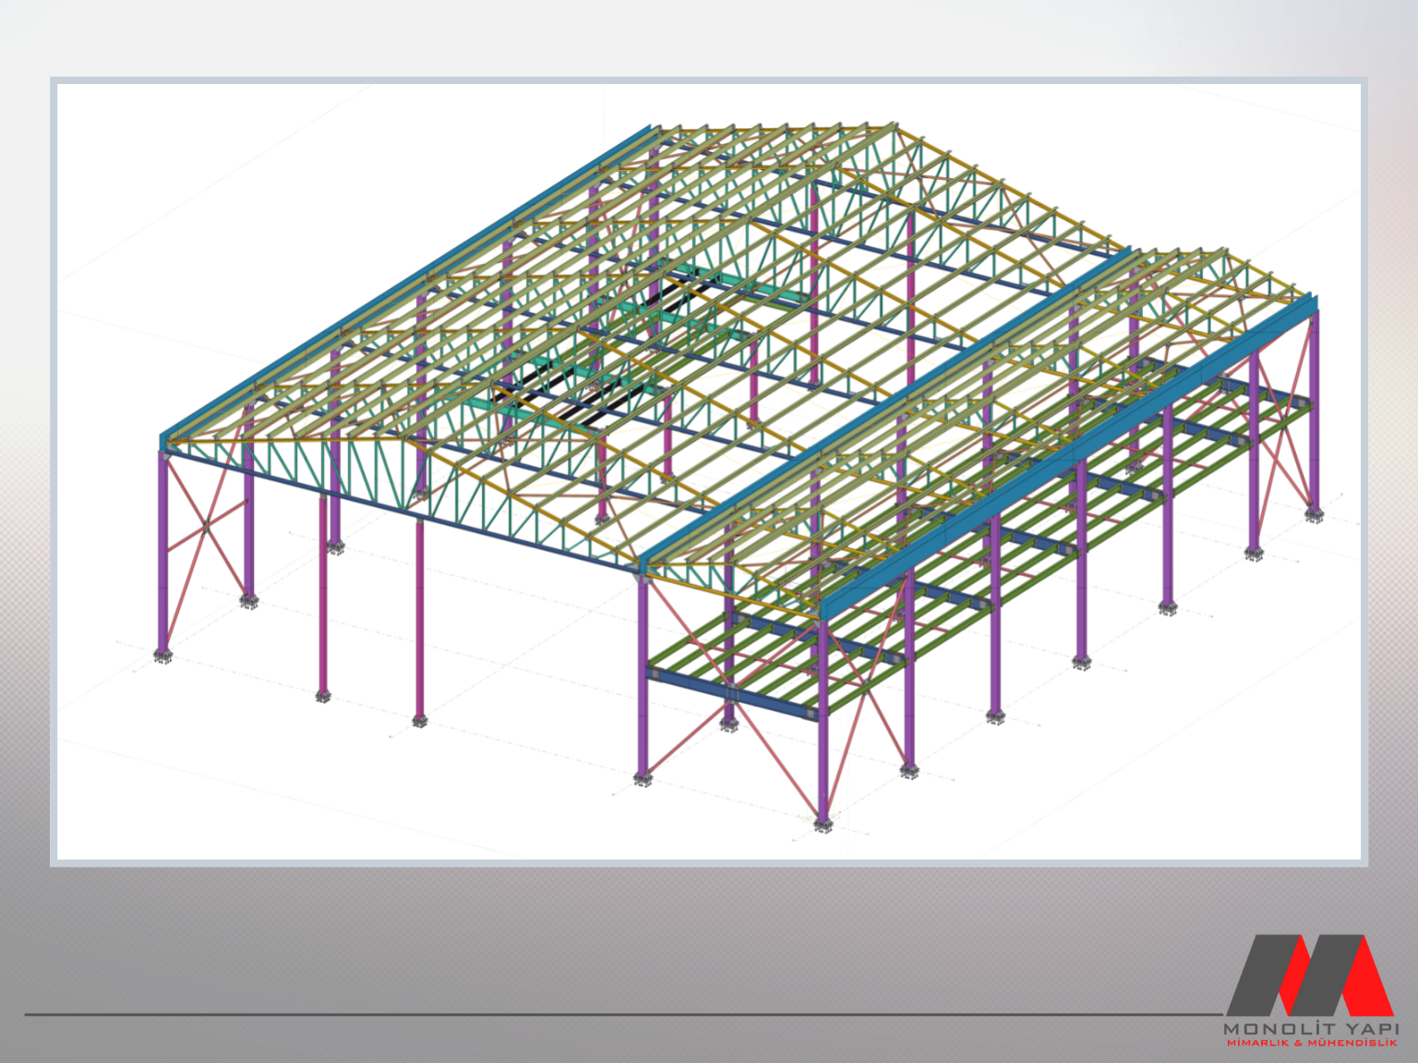
Task: Select the X-bracing at the left front corner
Action: 206,526
